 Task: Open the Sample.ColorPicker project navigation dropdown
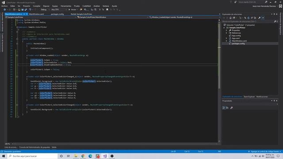tap(41, 17)
